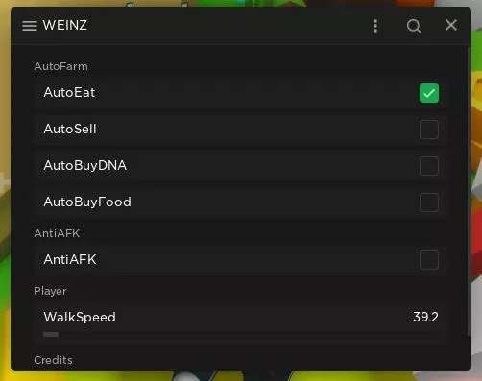Click the AutoSell row label
The height and width of the screenshot is (381, 482).
[x=70, y=130]
